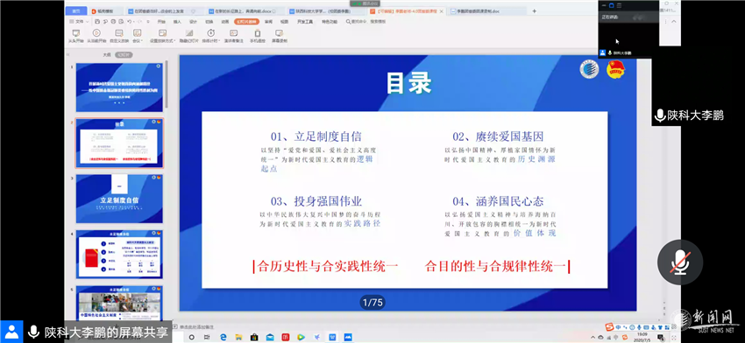This screenshot has width=745, height=343.
Task: Unmute the crossed-out microphone button
Action: pos(680,262)
